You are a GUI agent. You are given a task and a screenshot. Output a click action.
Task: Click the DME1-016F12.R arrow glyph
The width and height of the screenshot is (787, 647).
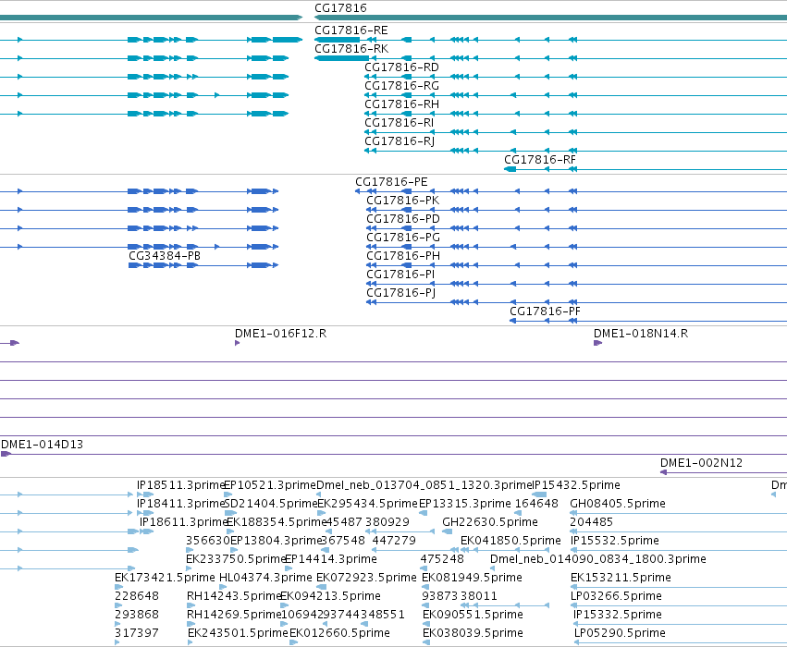[x=237, y=343]
